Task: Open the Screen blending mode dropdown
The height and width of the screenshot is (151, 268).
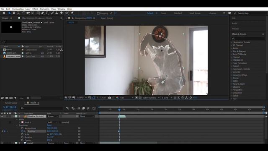Action: 53,116
